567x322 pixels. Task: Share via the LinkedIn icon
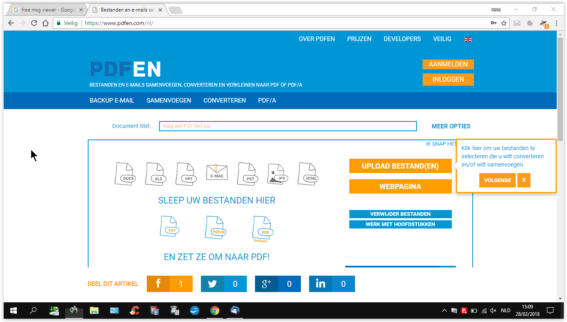[x=321, y=284]
